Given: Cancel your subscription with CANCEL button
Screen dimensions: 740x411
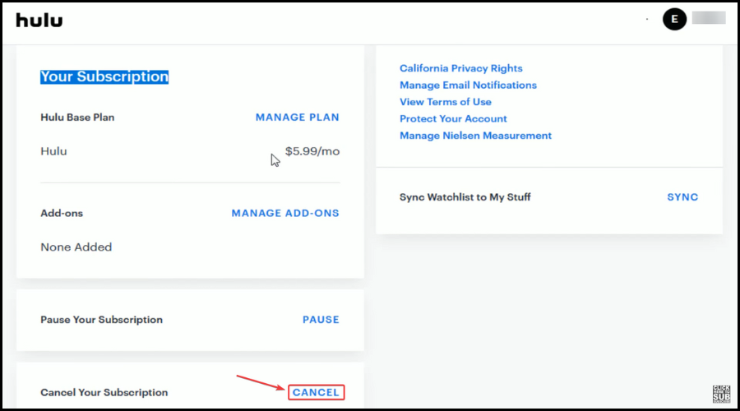Looking at the screenshot, I should click(317, 393).
